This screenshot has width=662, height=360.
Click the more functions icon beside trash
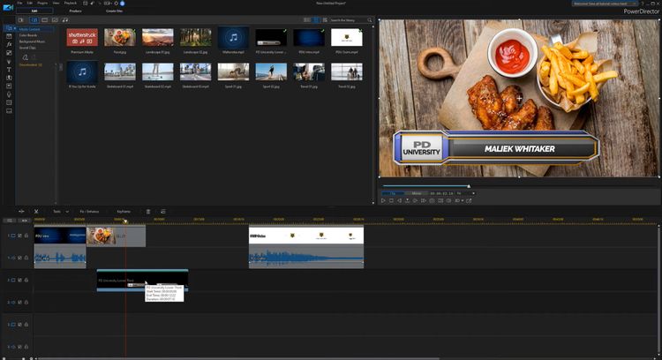(163, 212)
